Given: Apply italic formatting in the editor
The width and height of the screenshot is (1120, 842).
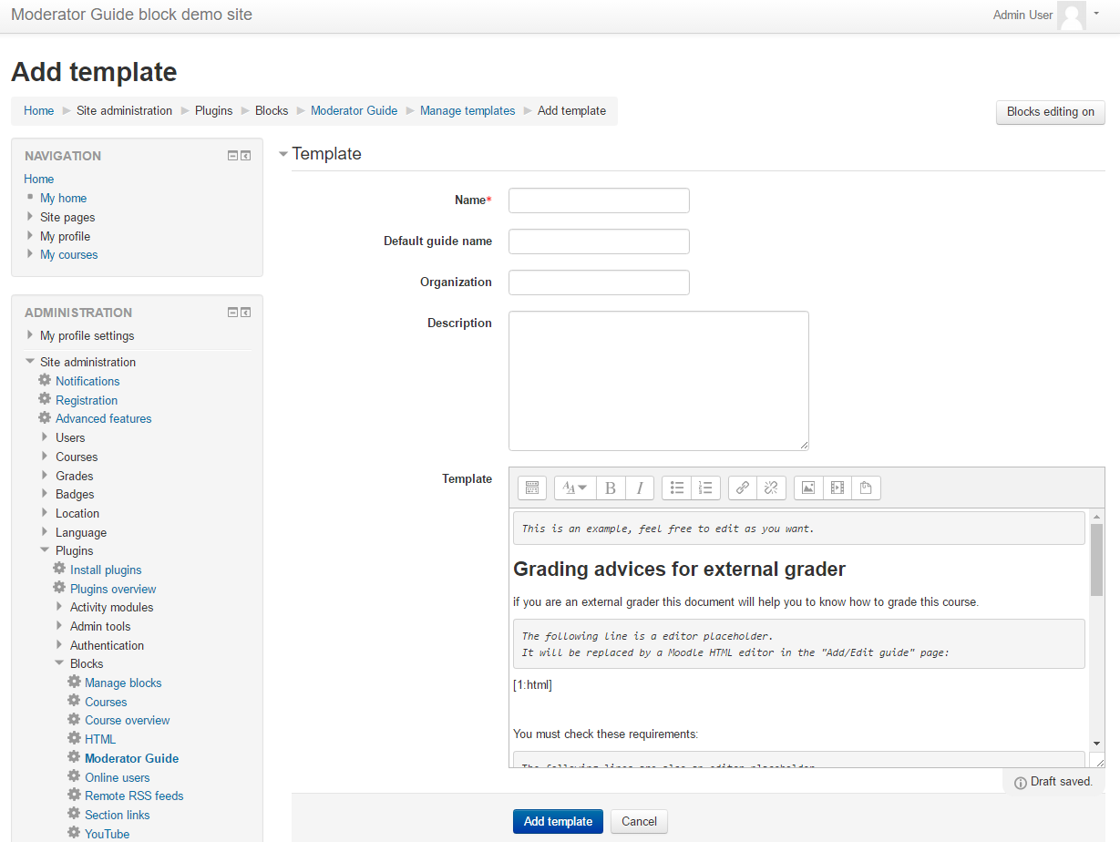Looking at the screenshot, I should [639, 488].
